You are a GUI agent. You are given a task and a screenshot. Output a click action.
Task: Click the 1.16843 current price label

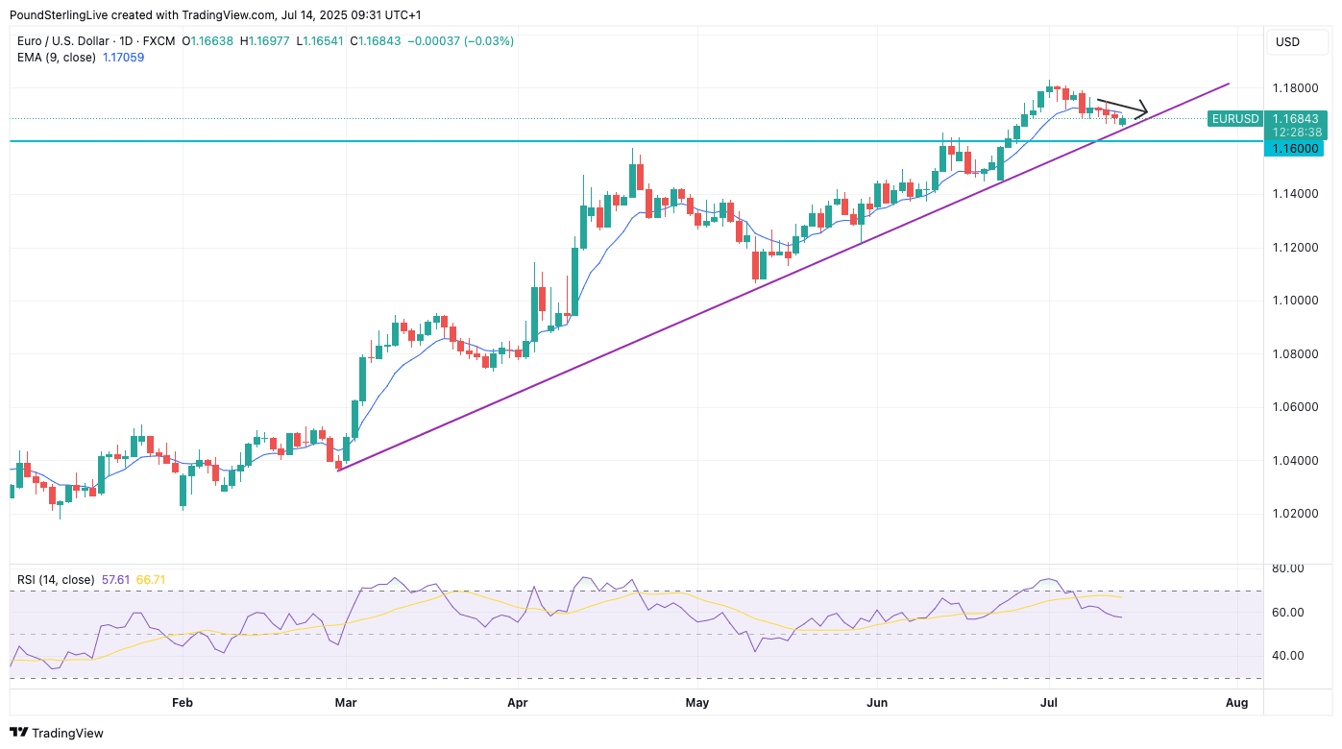tap(1296, 118)
